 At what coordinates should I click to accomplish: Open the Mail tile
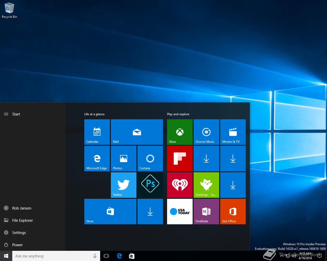[137, 132]
